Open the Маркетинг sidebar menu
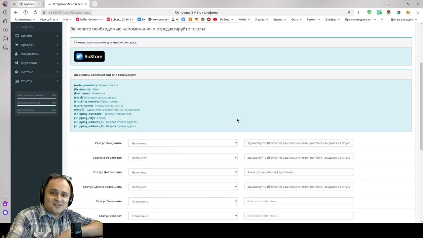423x238 pixels. pyautogui.click(x=36, y=63)
